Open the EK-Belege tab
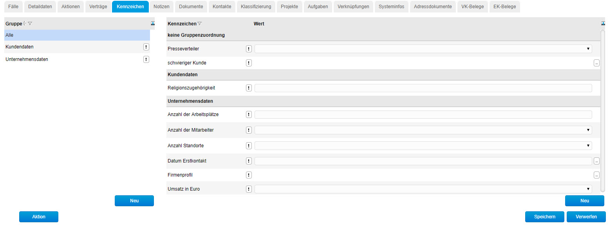Screen dimensions: 609x225 click(x=505, y=7)
